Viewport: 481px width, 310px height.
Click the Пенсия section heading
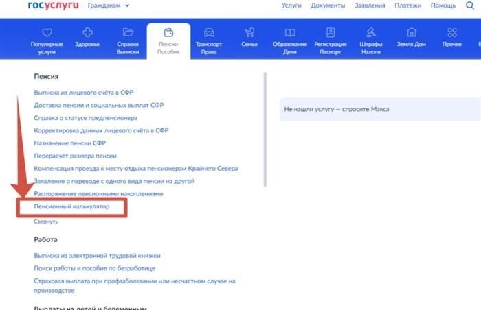pyautogui.click(x=46, y=76)
